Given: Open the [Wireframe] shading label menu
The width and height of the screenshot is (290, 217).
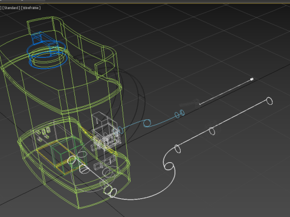Looking at the screenshot, I should [31, 8].
